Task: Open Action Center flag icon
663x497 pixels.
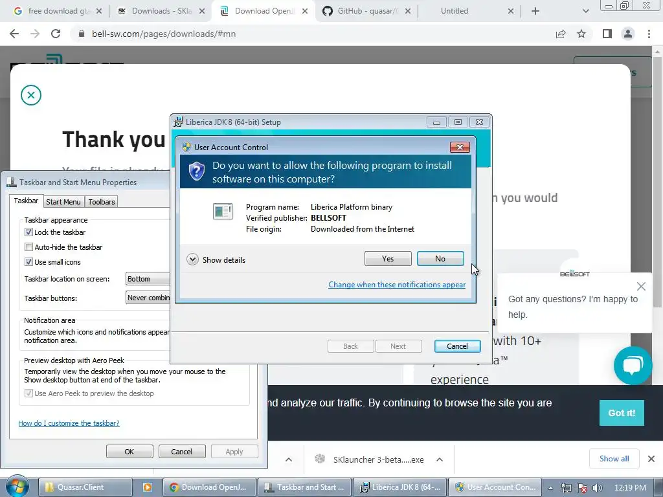Action: [x=582, y=488]
